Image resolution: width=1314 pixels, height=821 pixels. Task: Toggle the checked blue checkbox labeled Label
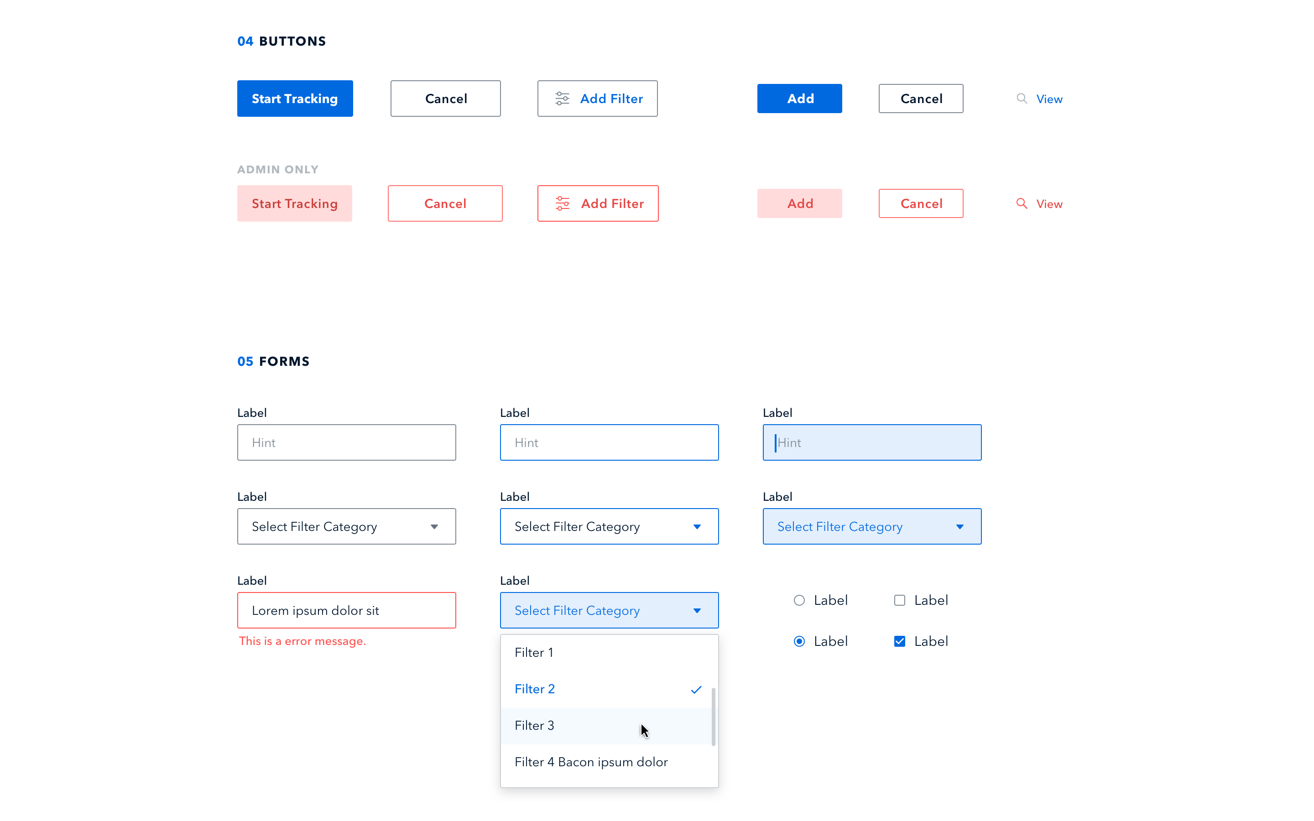(900, 641)
